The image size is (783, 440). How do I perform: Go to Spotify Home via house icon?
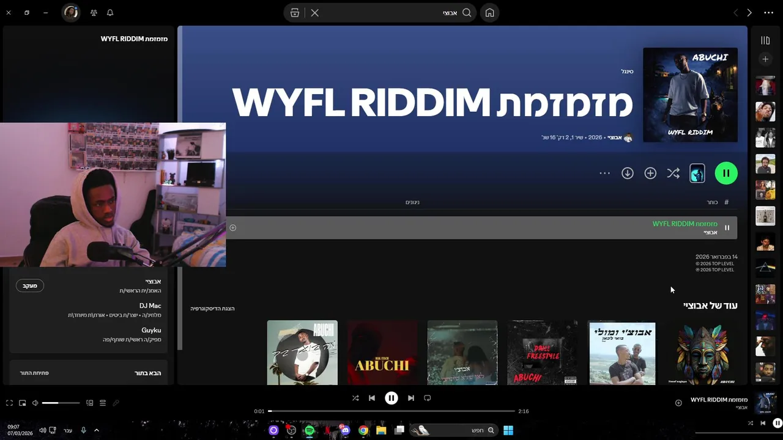click(489, 13)
